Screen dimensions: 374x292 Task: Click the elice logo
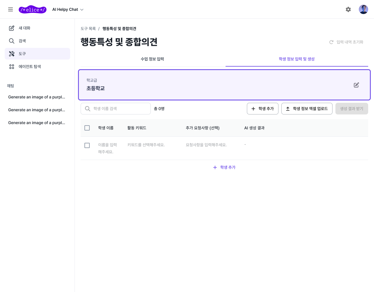tap(32, 10)
